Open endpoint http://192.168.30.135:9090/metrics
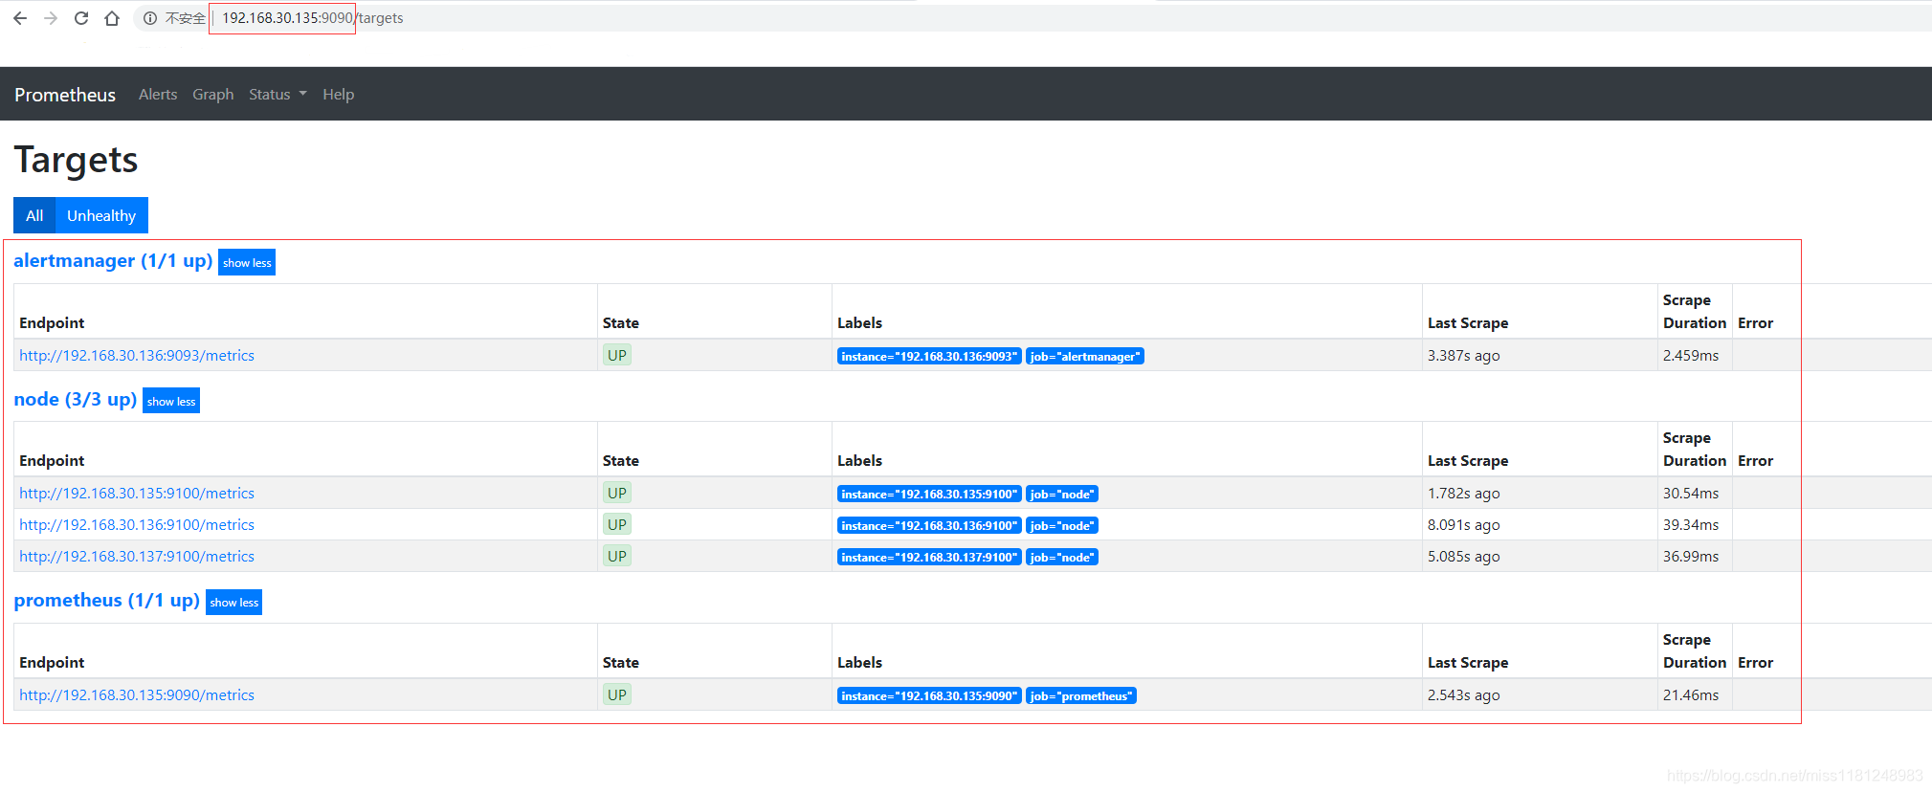Image resolution: width=1932 pixels, height=793 pixels. click(x=137, y=695)
